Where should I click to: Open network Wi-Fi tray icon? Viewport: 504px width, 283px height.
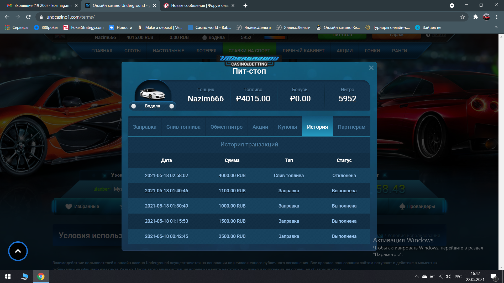tap(440, 276)
